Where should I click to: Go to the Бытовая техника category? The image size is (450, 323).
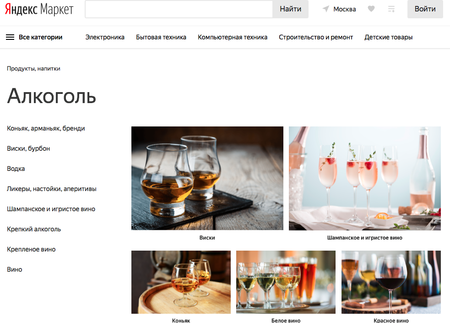(x=161, y=37)
